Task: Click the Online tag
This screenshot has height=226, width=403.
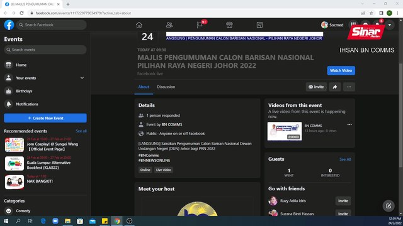Action: [145, 170]
